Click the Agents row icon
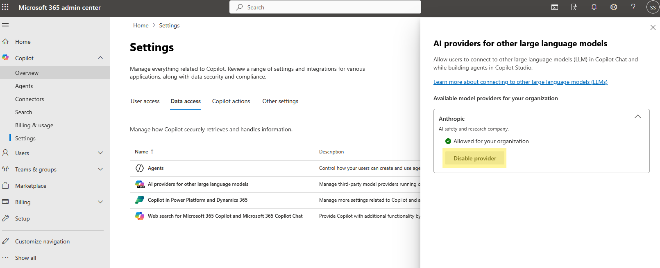The width and height of the screenshot is (660, 268). pos(140,168)
